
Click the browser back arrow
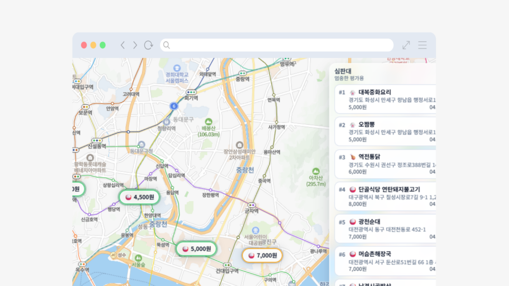click(x=123, y=45)
